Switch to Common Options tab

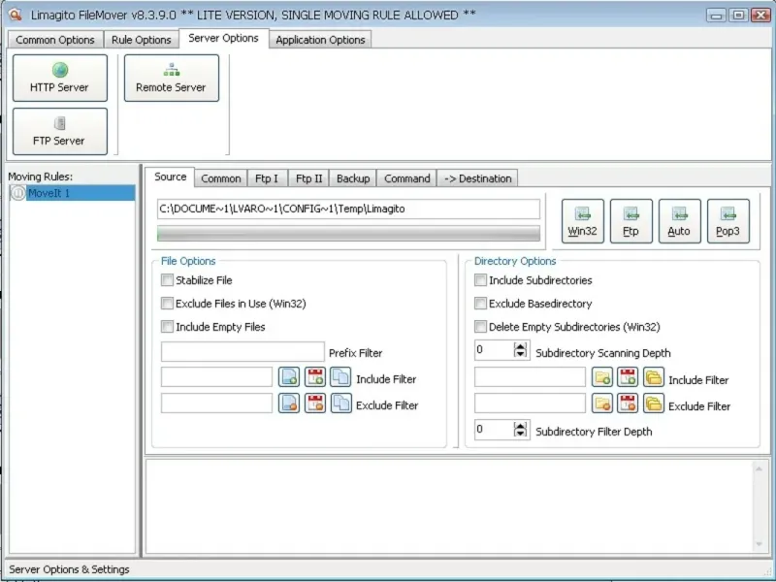pos(55,40)
